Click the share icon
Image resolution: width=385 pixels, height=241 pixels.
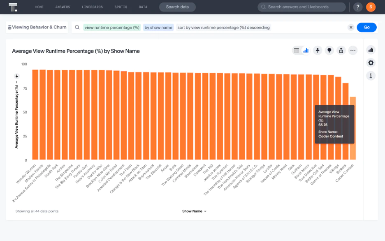pyautogui.click(x=341, y=50)
